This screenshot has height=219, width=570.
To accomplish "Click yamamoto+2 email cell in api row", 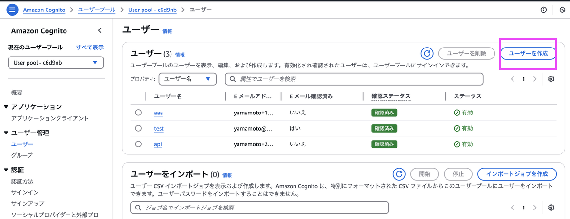I will pyautogui.click(x=254, y=144).
